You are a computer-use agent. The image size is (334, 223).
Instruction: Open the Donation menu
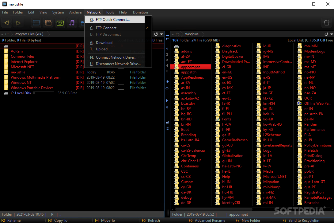pyautogui.click(x=140, y=12)
